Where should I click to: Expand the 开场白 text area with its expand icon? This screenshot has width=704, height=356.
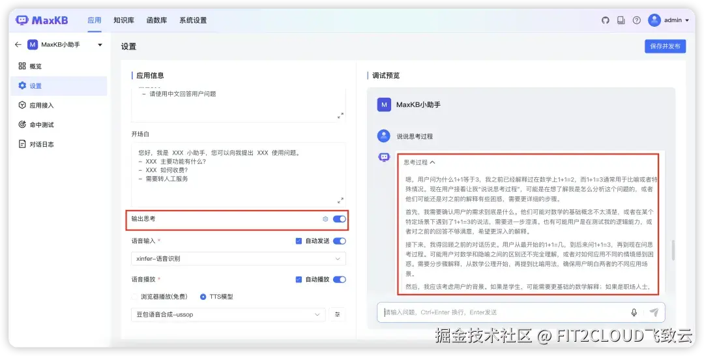click(340, 200)
